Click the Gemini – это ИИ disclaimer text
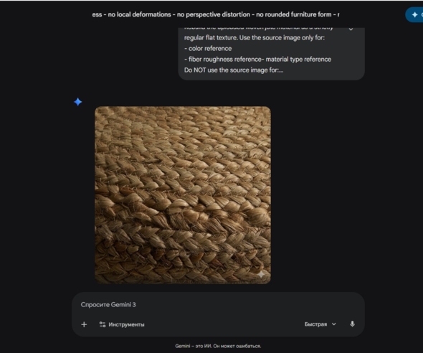This screenshot has height=353, width=423. (x=218, y=346)
